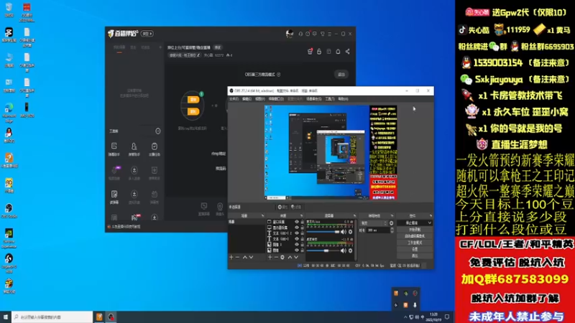This screenshot has width=575, height=323.
Task: Toggle visibility eye of the last Image source
Action: [297, 251]
